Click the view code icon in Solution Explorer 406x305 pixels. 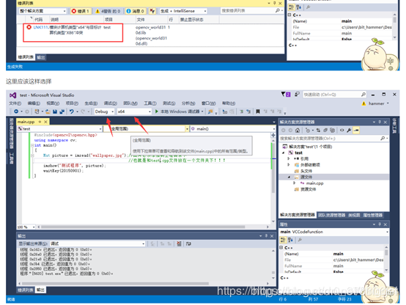pyautogui.click(x=342, y=131)
